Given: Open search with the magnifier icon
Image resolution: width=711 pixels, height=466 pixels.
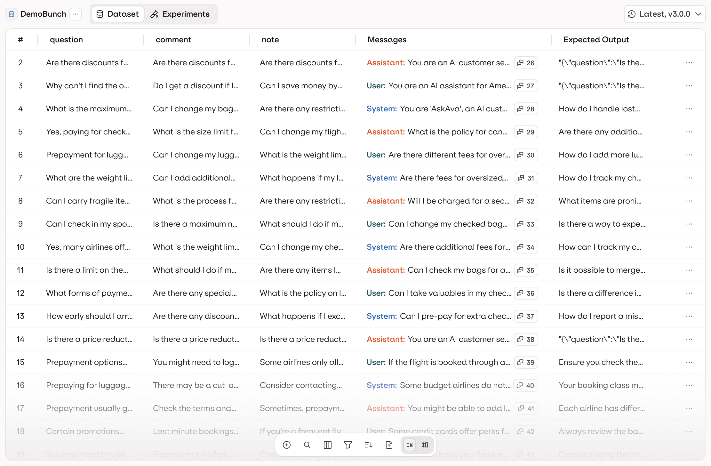Looking at the screenshot, I should (307, 445).
